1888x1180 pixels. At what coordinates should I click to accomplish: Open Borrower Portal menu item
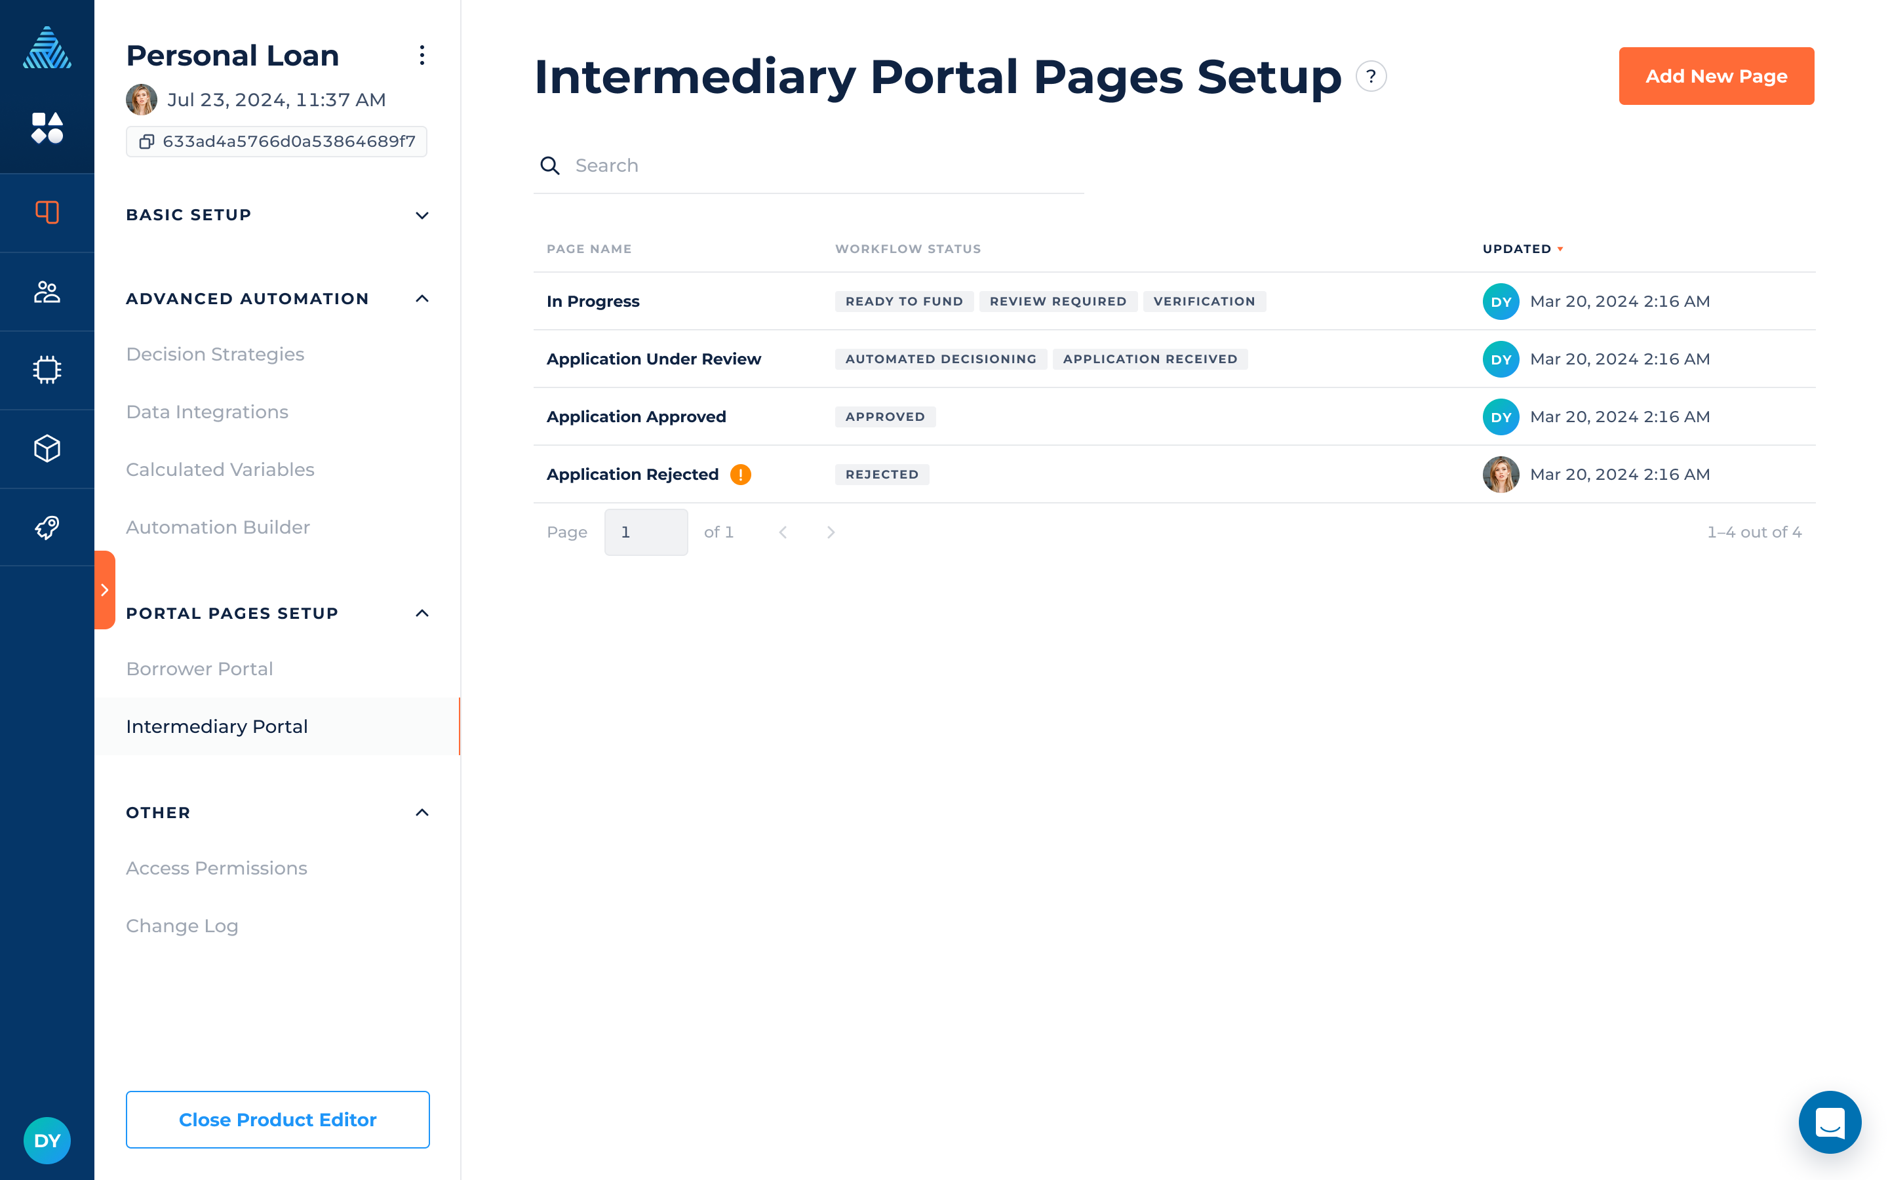click(x=200, y=669)
